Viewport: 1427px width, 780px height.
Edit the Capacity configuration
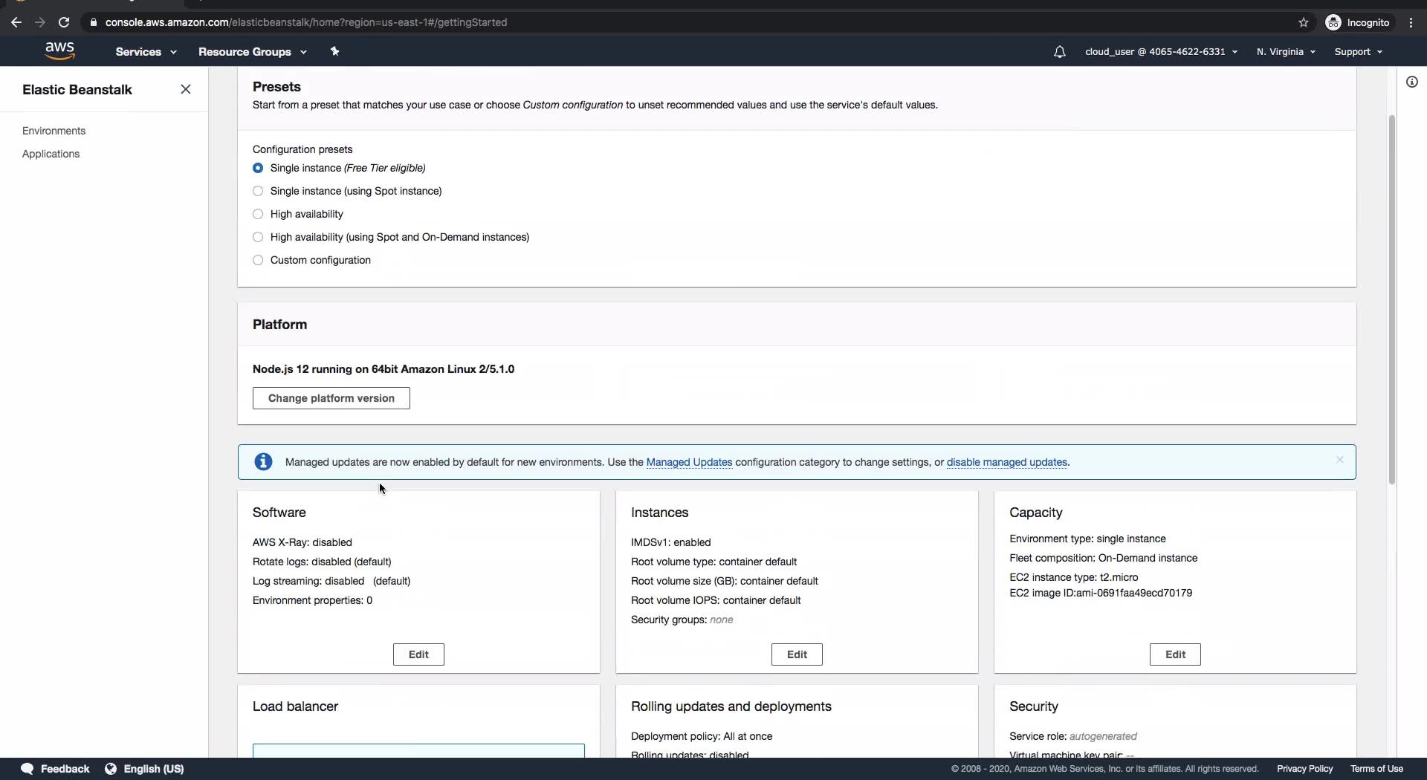click(x=1175, y=654)
